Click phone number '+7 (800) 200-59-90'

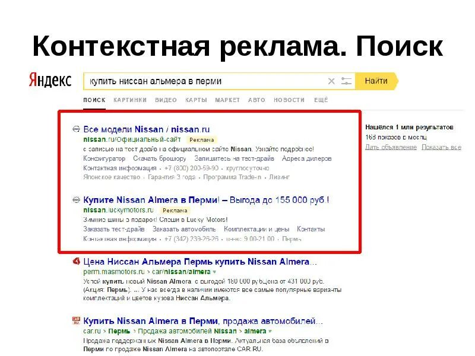point(191,168)
